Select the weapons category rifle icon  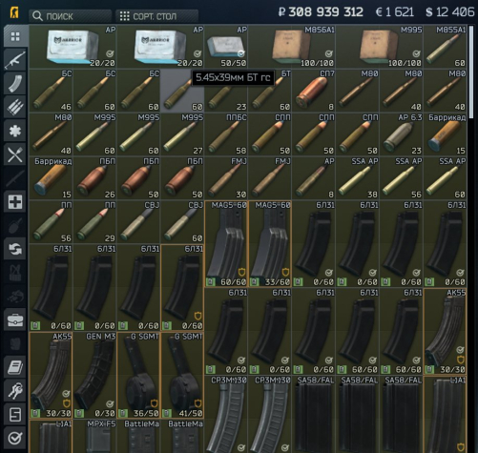(15, 59)
